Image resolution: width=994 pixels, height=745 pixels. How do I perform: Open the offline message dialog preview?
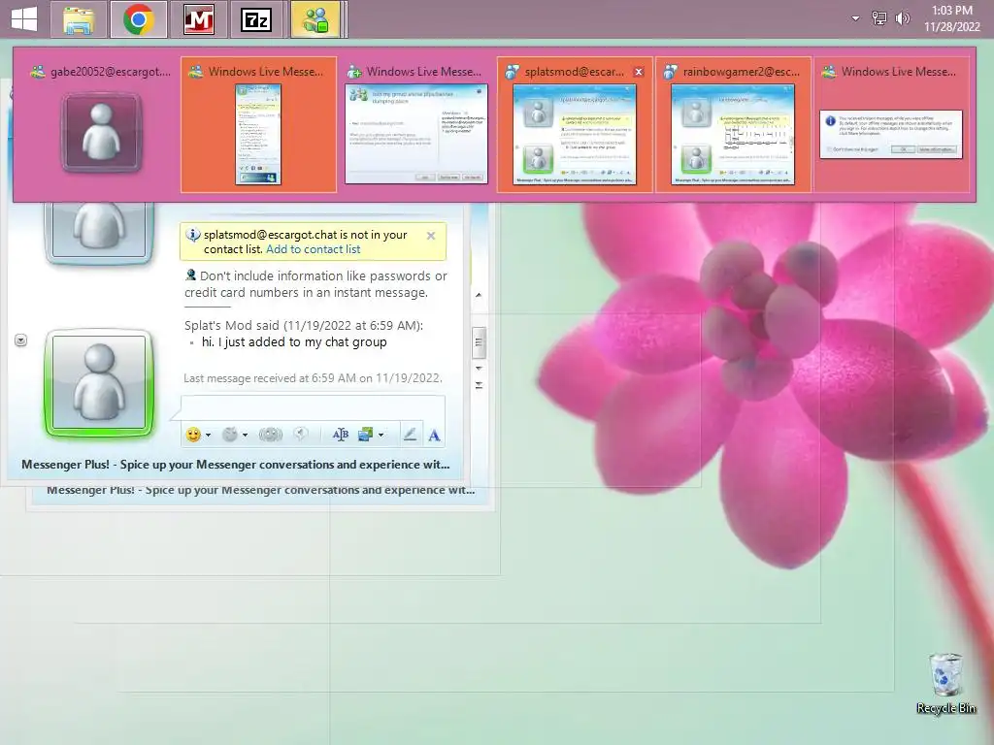pos(891,125)
